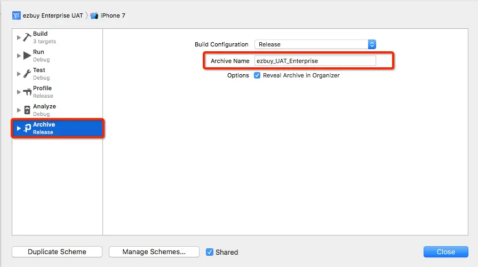Select the Build action row
The height and width of the screenshot is (267, 478).
[x=57, y=37]
